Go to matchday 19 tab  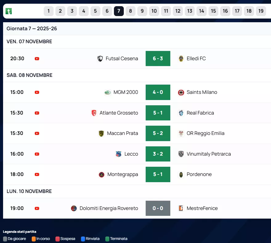(x=261, y=11)
